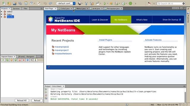Click the Vagrant up play icon
190x106 pixels.
[3, 60]
